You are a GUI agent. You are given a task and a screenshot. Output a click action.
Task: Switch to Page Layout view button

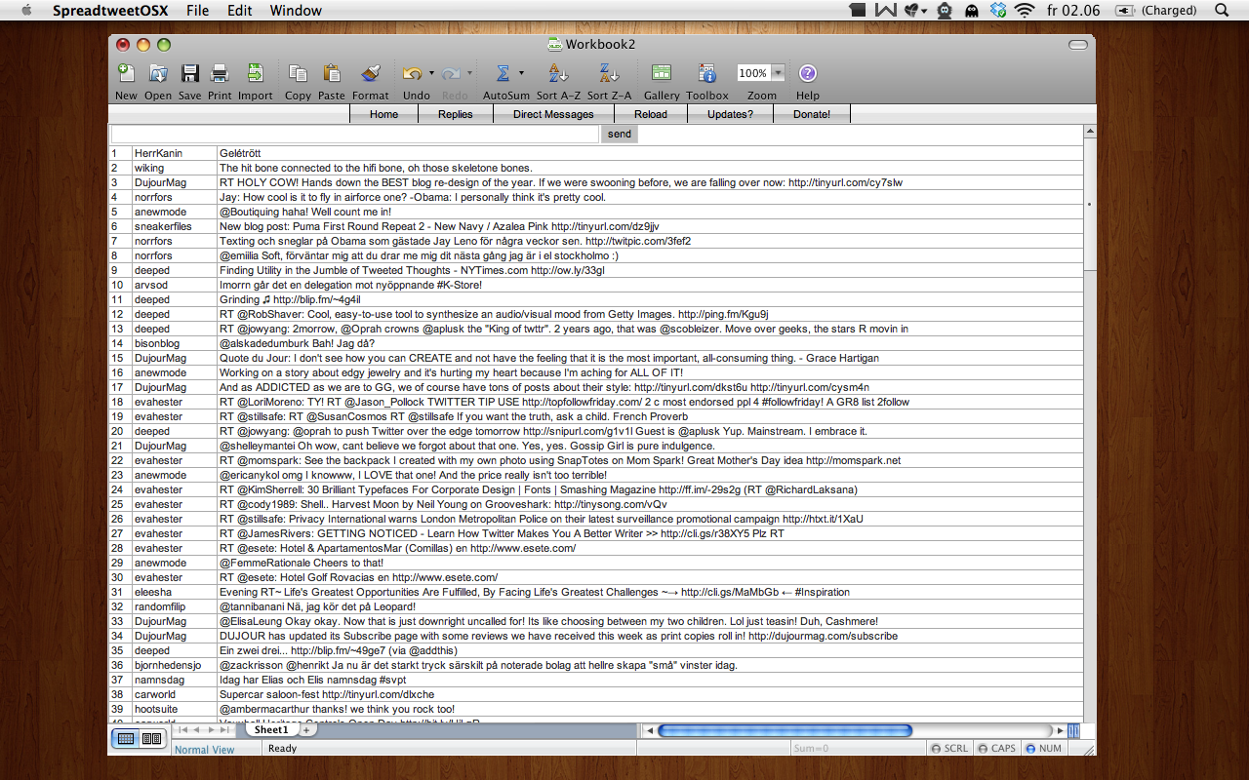151,739
